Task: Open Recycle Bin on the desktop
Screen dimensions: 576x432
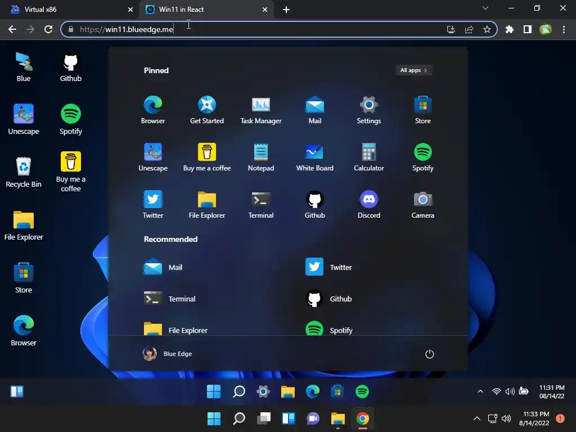Action: point(24,172)
